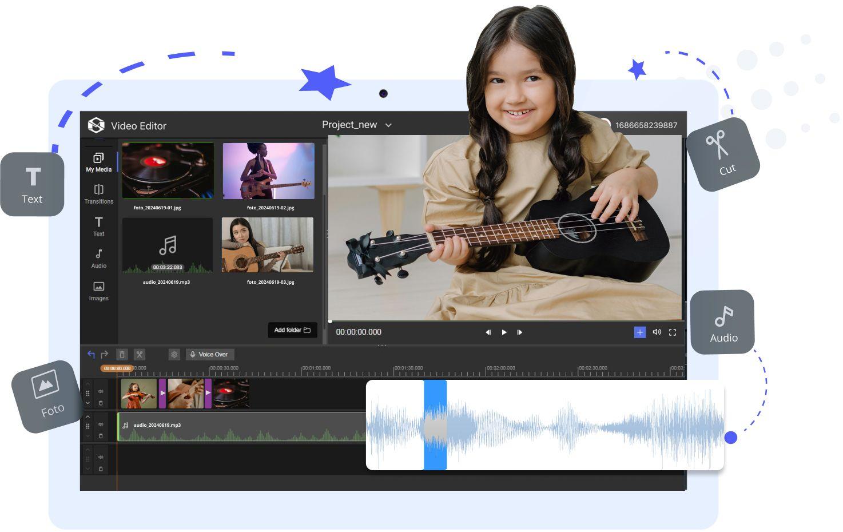Click the undo arrow above the timeline
This screenshot has width=843, height=532.
[90, 354]
